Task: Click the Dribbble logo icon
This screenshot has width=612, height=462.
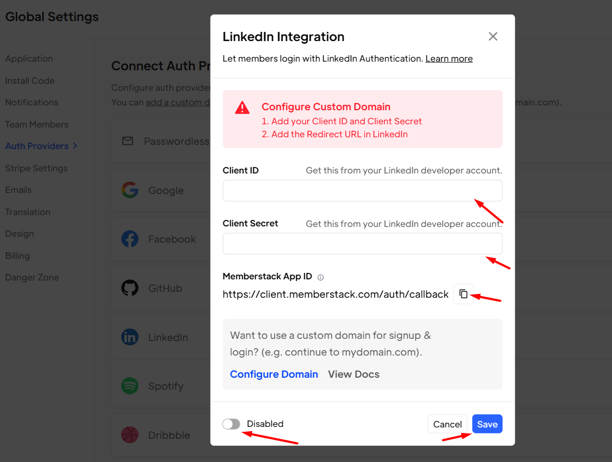Action: click(130, 435)
